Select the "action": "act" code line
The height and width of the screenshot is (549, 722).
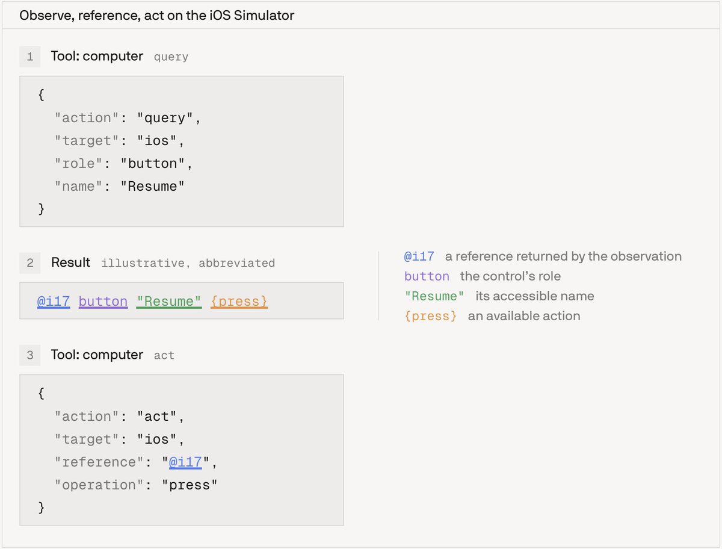pyautogui.click(x=120, y=417)
